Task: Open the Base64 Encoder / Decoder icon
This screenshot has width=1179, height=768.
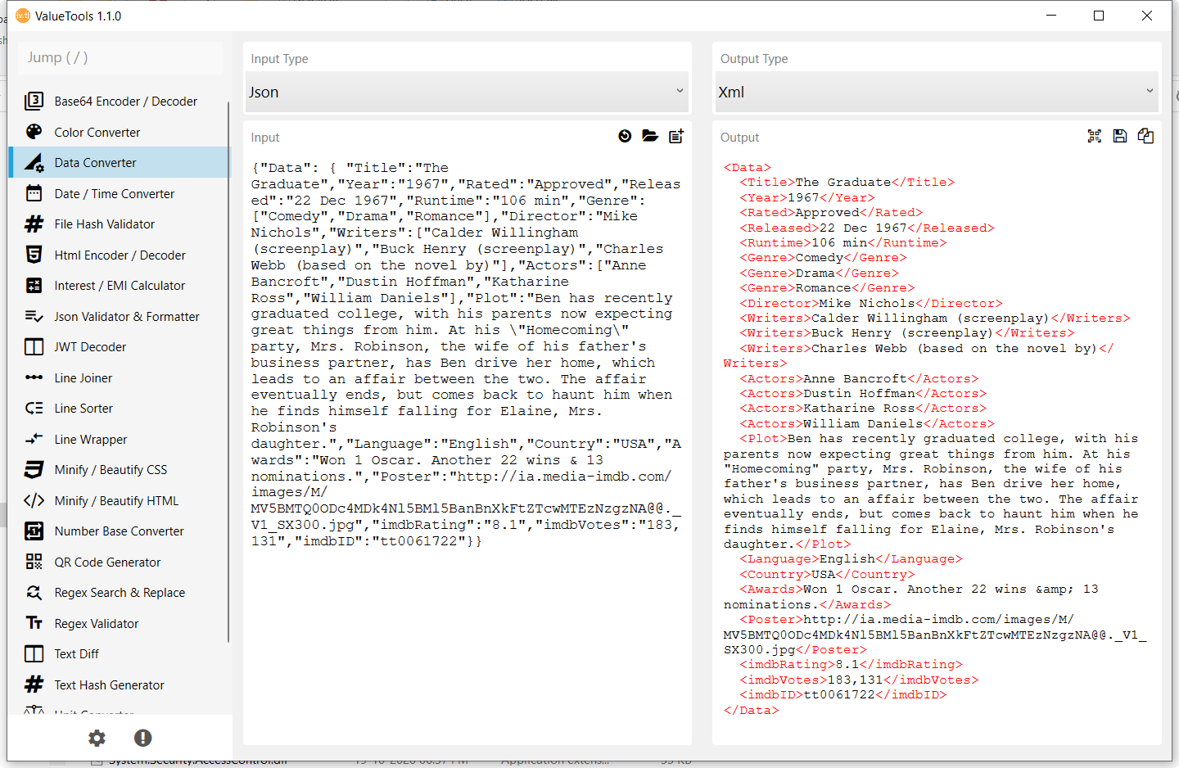Action: click(x=34, y=101)
